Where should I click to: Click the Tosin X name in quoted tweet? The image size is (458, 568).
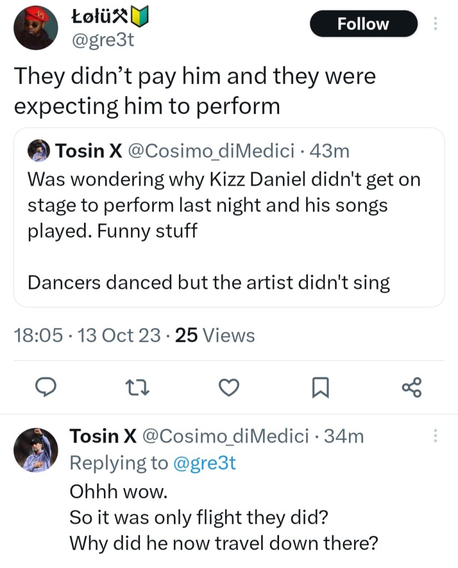pyautogui.click(x=88, y=150)
